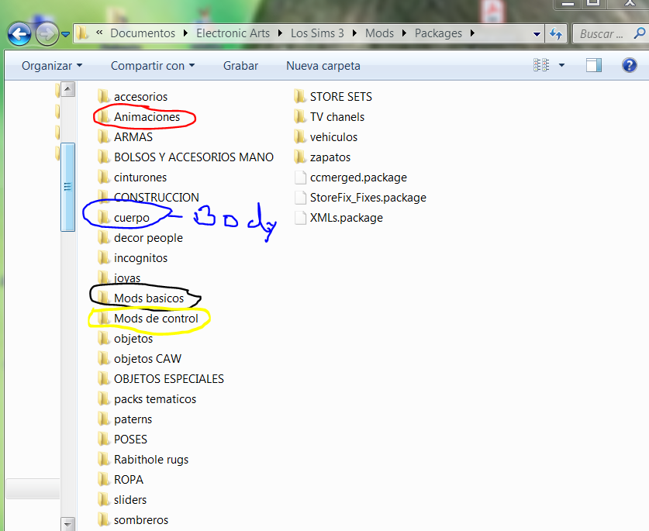Select the cinturones folder icon
This screenshot has width=649, height=531.
tap(103, 178)
